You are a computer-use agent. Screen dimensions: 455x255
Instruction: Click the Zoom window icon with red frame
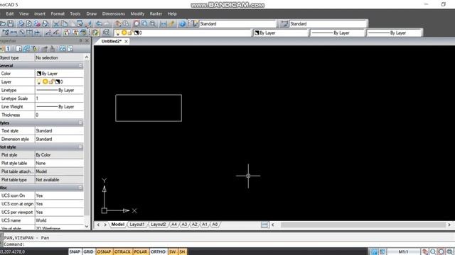pyautogui.click(x=136, y=23)
